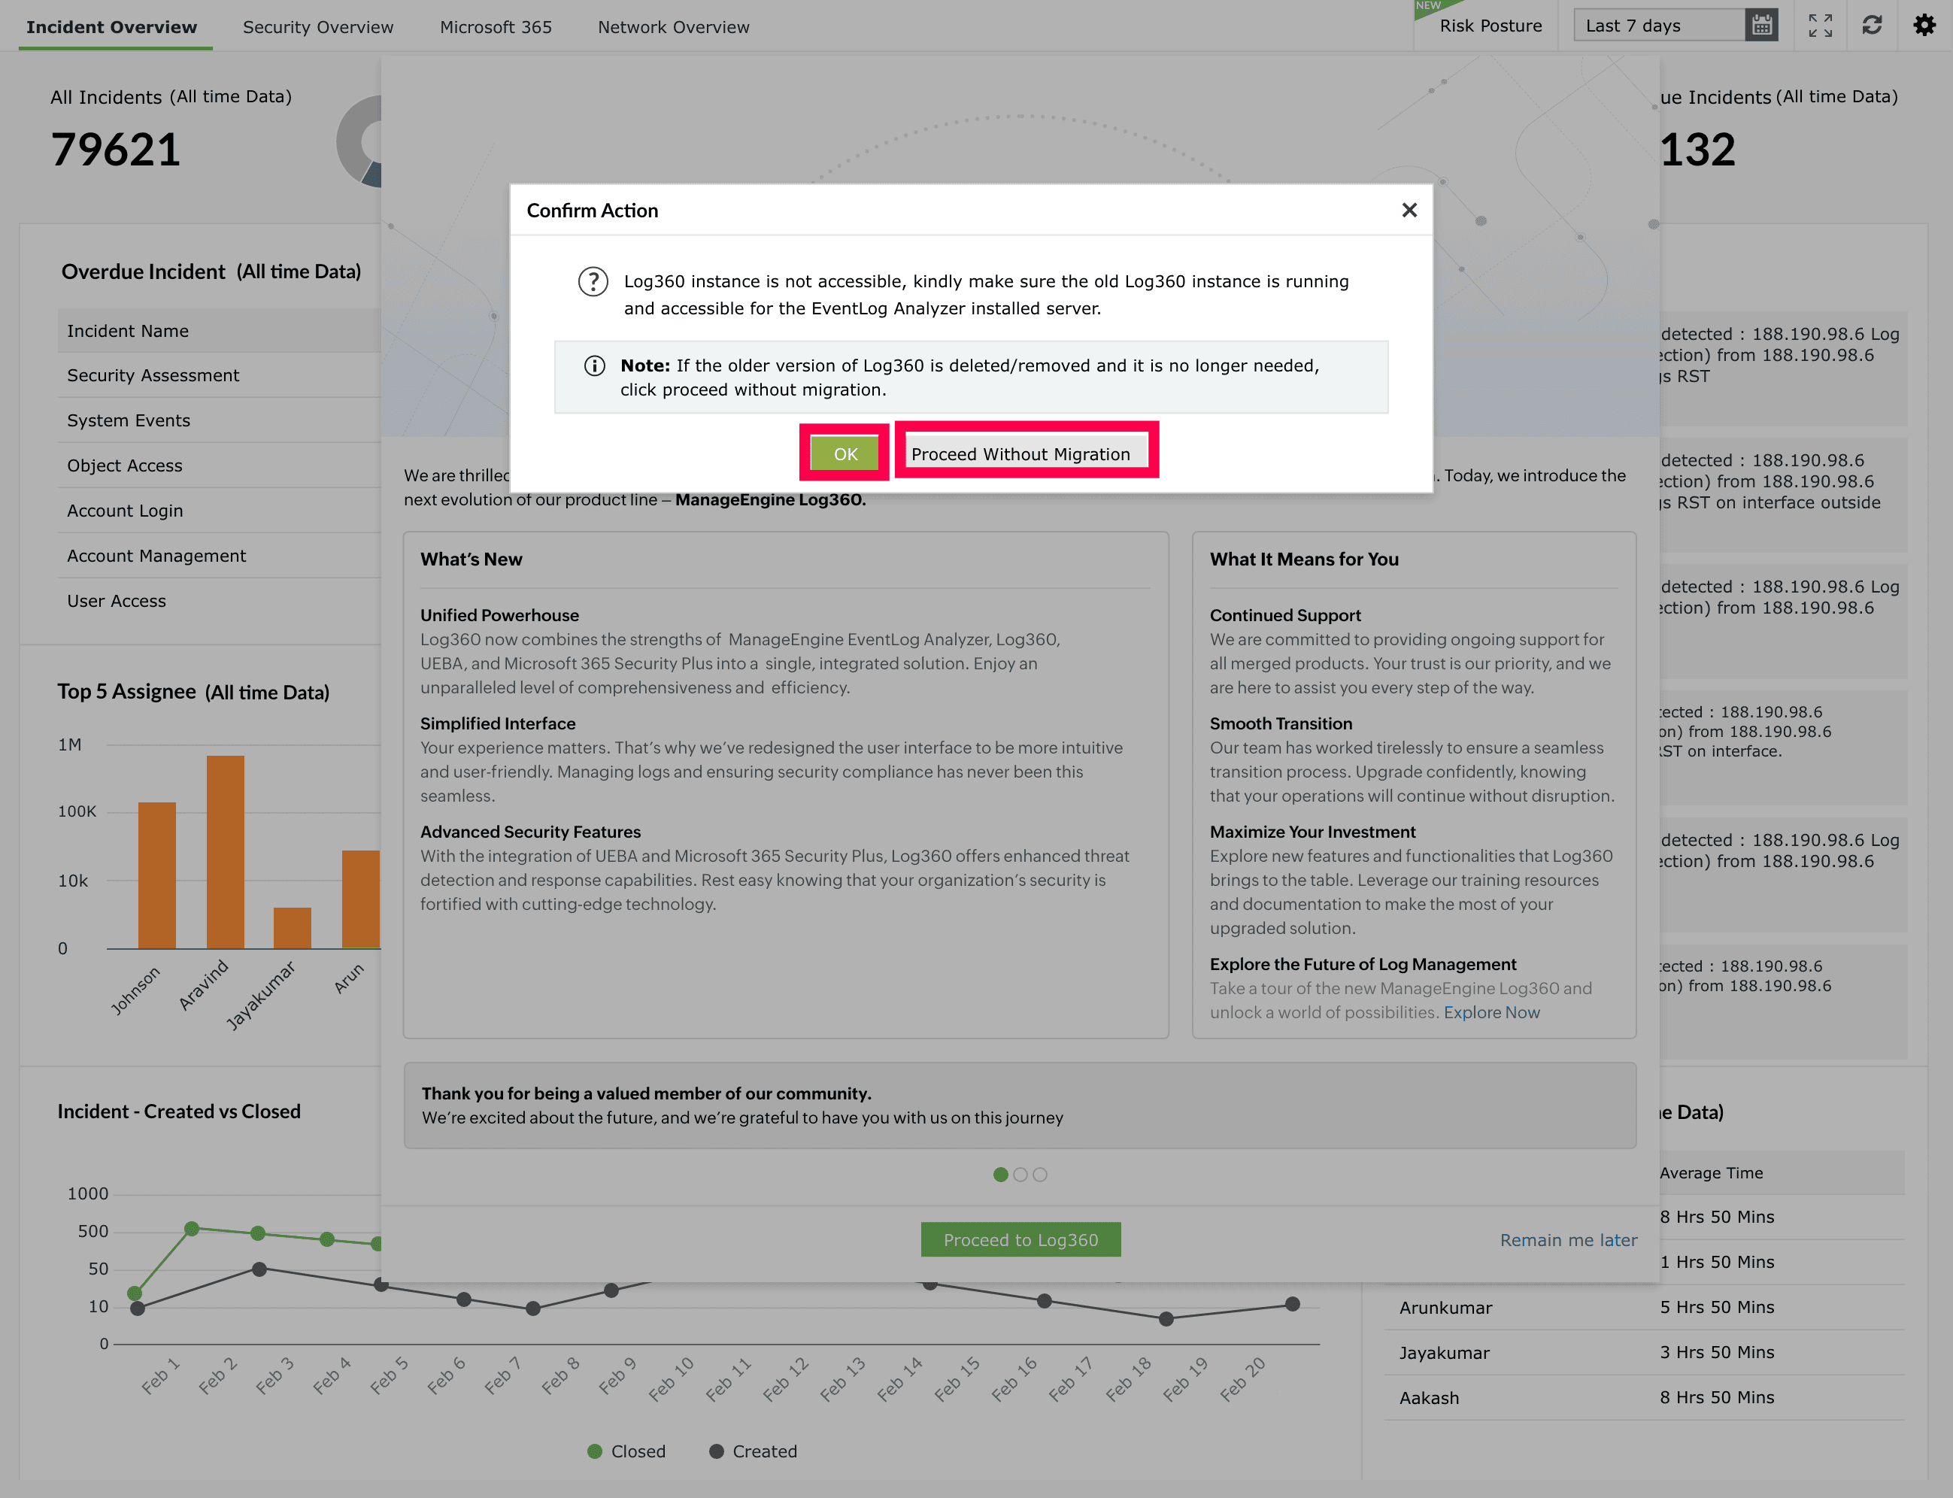Click the Feb 18 Created data point
This screenshot has width=1953, height=1498.
coord(1166,1319)
